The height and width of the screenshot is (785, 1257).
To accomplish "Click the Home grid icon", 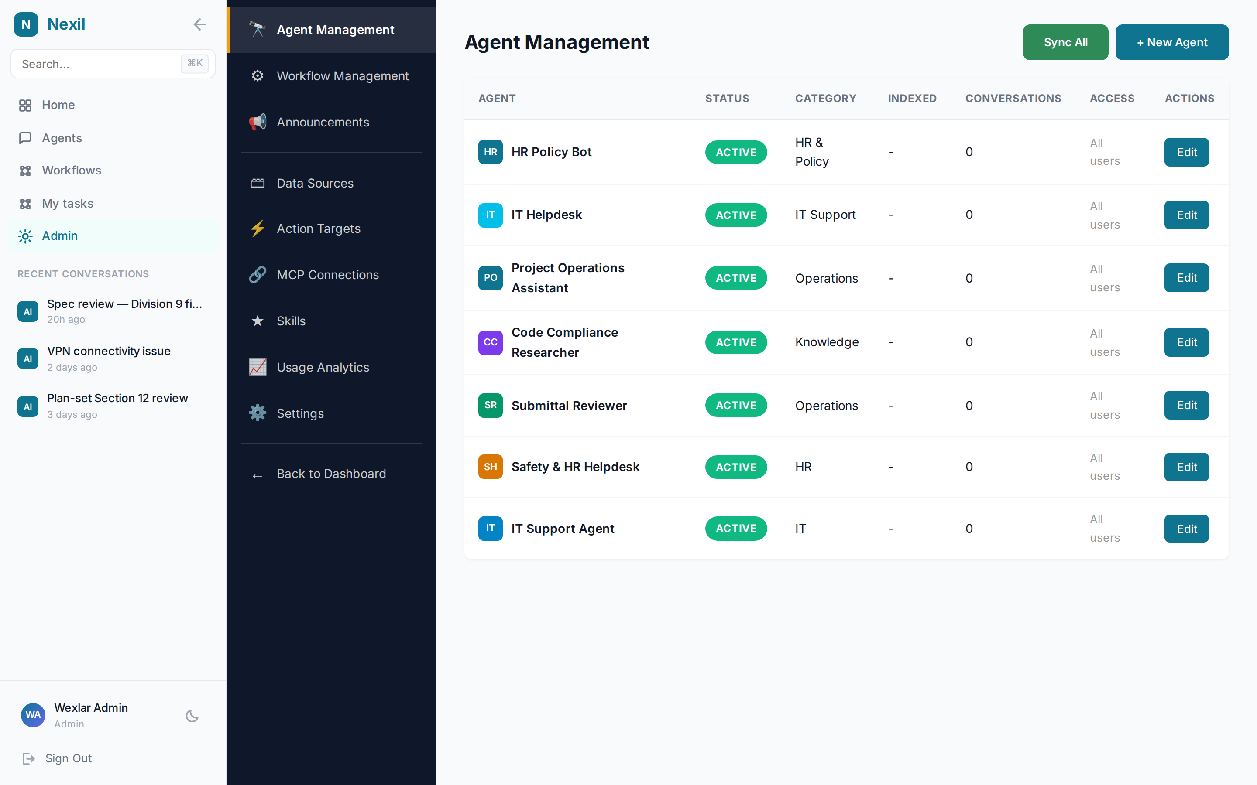I will click(25, 106).
